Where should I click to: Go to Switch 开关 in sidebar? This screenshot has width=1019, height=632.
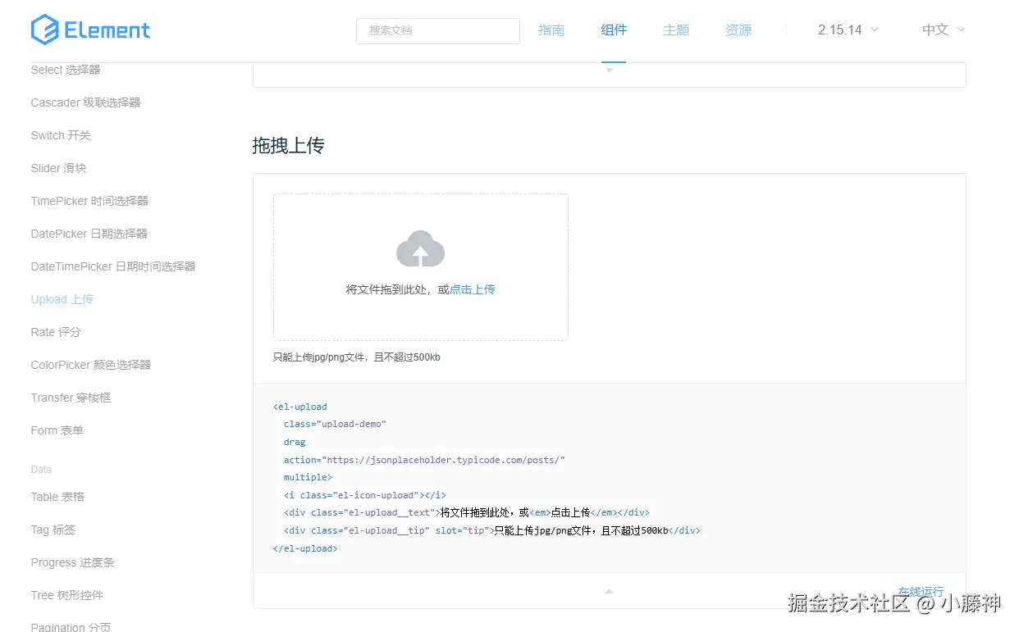coord(61,135)
